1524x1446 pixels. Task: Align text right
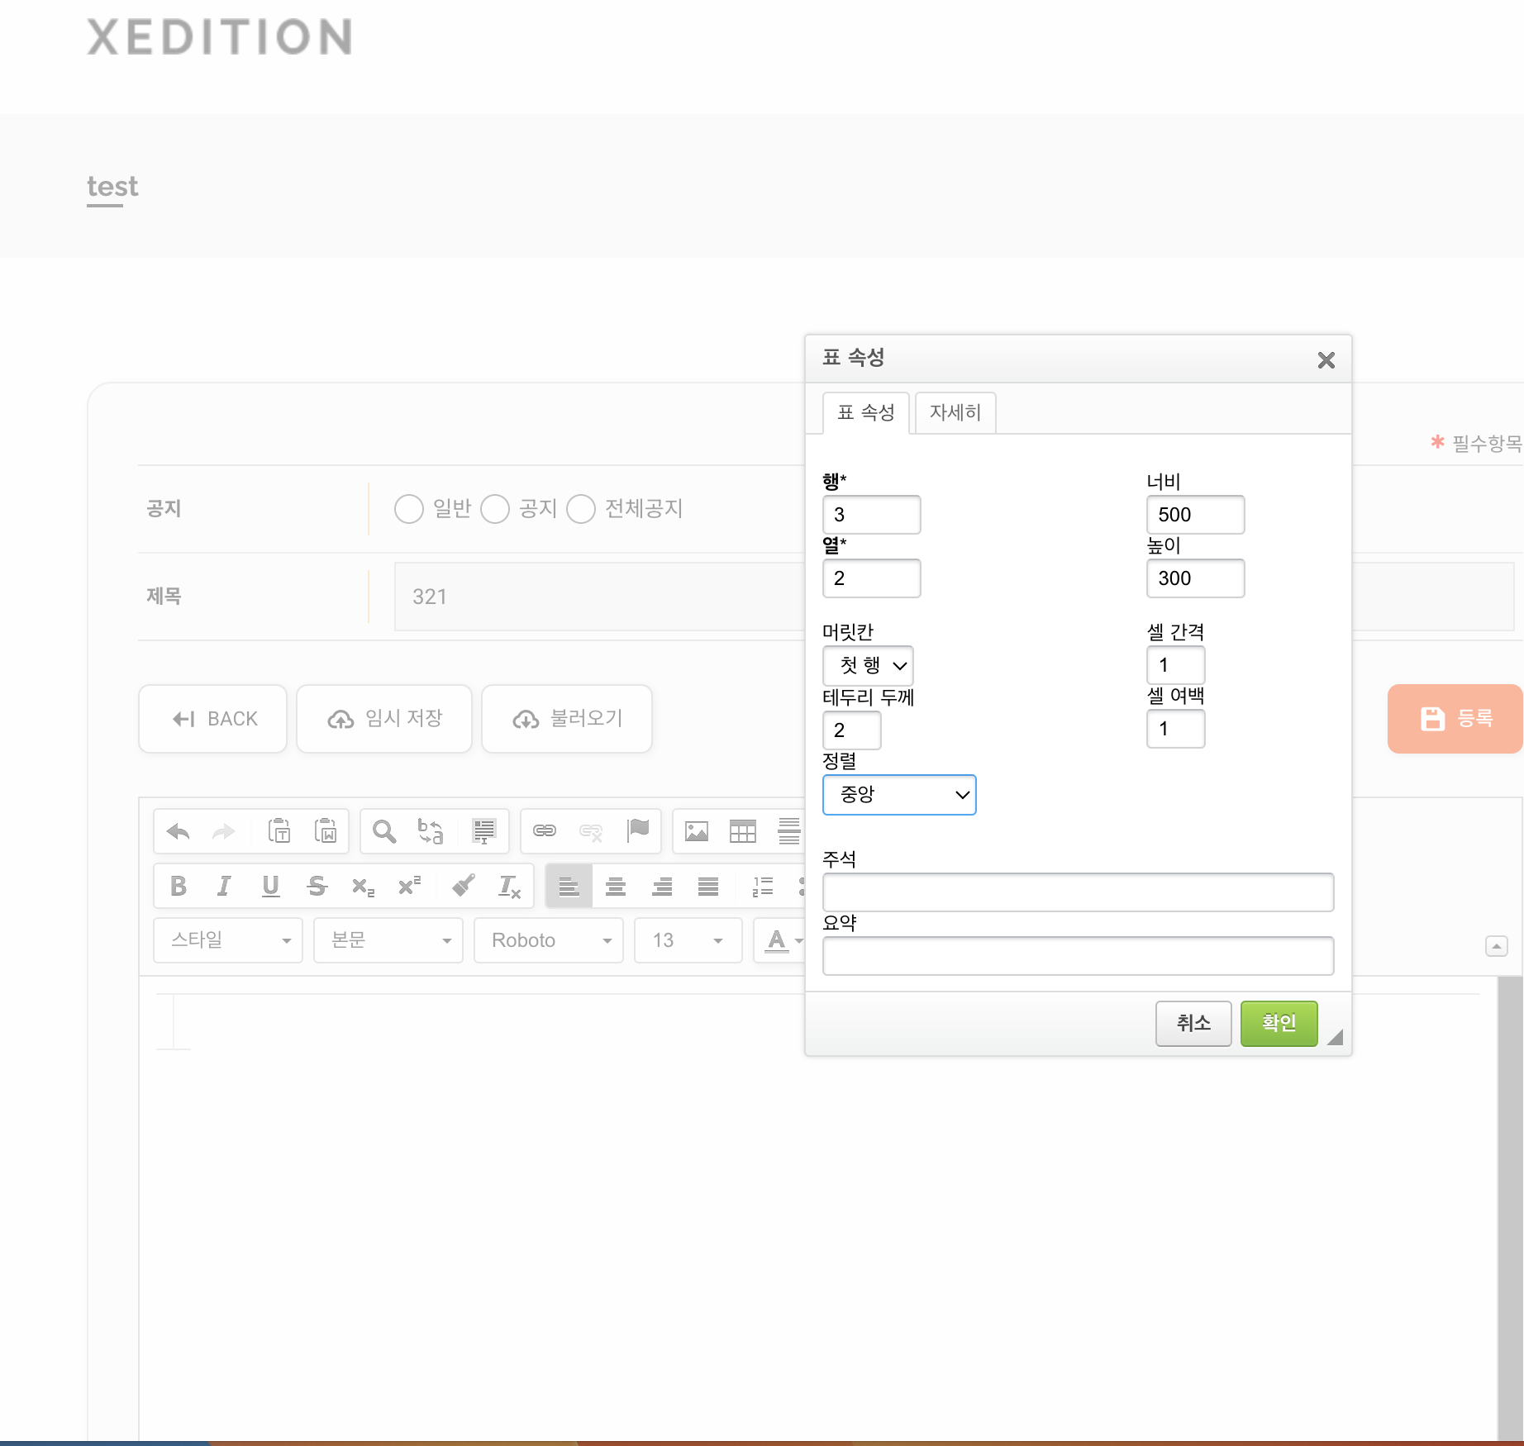pos(662,887)
